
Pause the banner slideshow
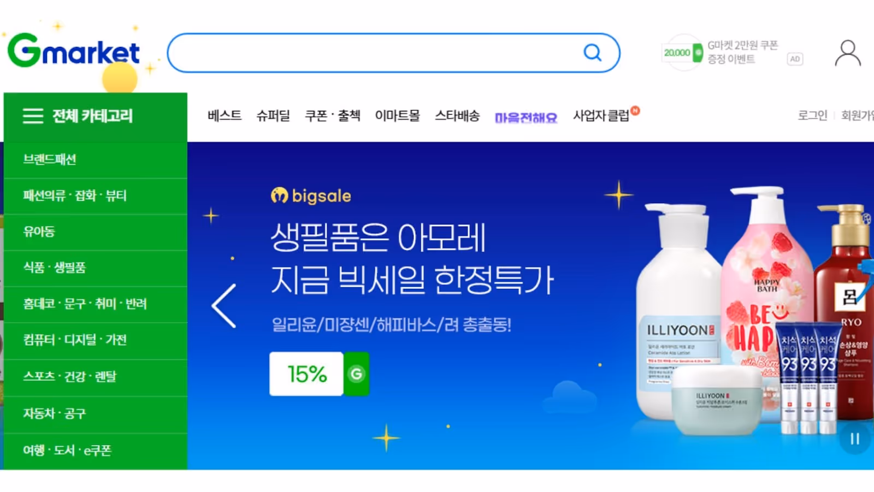click(855, 438)
